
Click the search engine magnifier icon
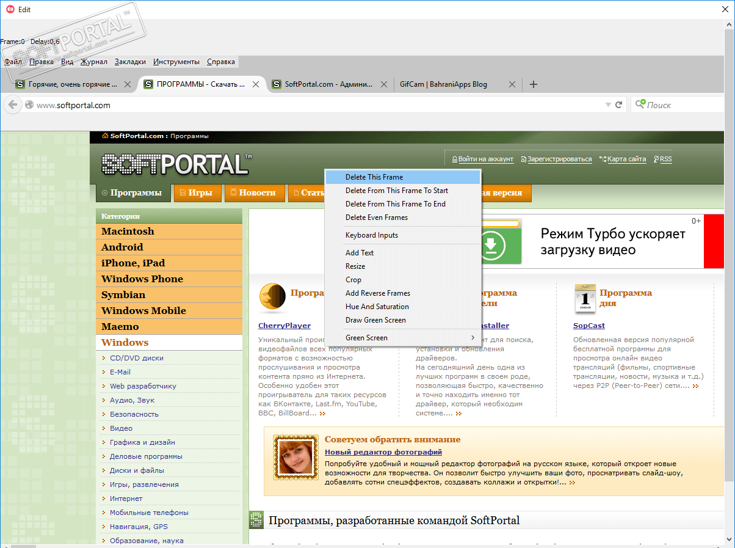tap(639, 104)
